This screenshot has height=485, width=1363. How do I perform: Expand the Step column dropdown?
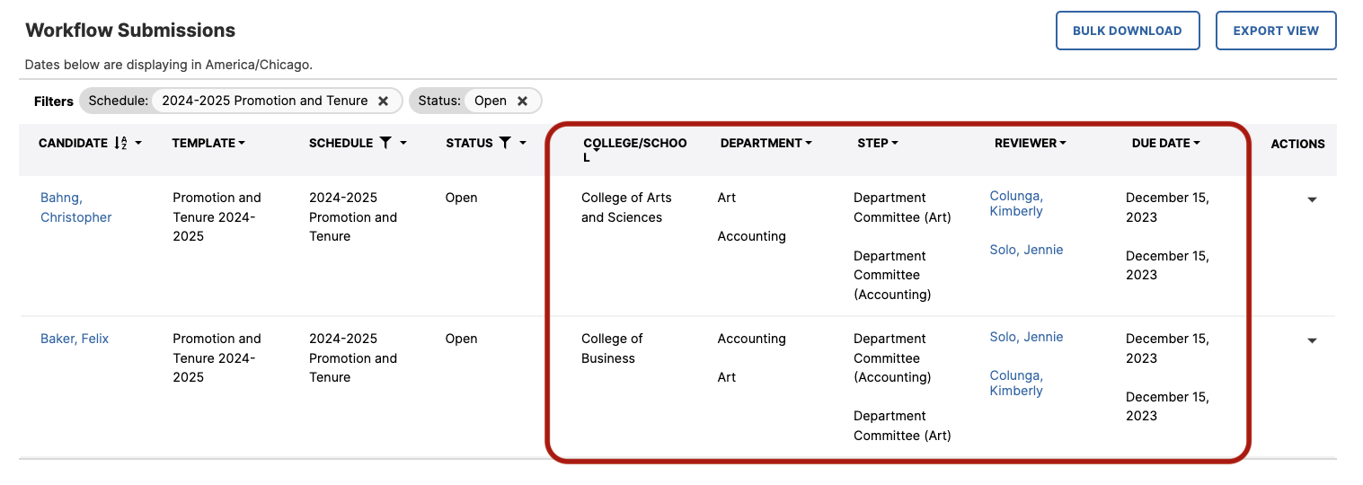coord(895,144)
